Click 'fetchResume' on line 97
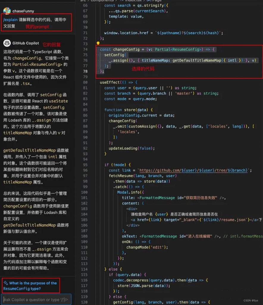This screenshot has height=305, width=263. tap(121, 176)
